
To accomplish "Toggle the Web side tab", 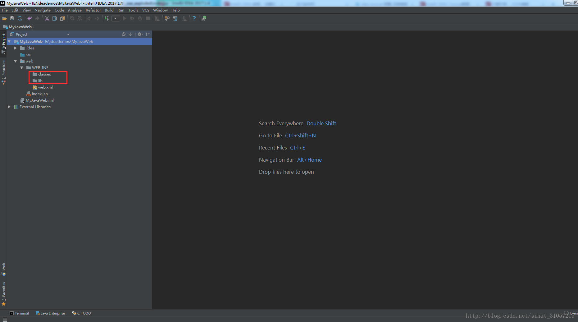I will click(3, 269).
